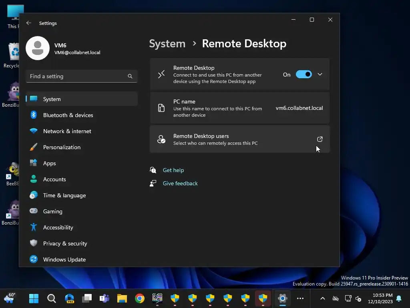Click the Remote Desktop connection arrows icon
Image resolution: width=410 pixels, height=308 pixels.
pyautogui.click(x=161, y=74)
